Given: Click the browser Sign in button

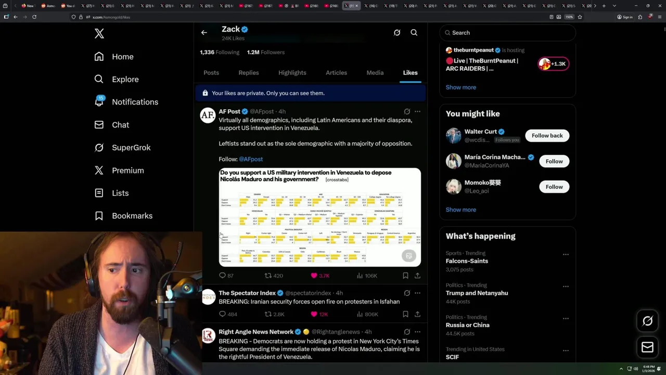Looking at the screenshot, I should pos(625,17).
